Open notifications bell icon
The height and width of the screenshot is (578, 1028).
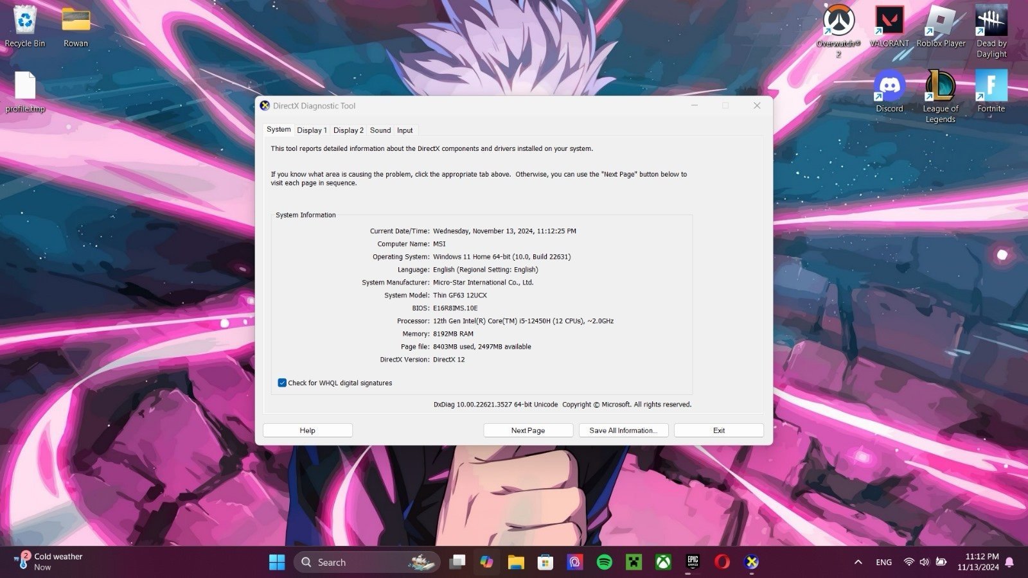click(x=1009, y=562)
